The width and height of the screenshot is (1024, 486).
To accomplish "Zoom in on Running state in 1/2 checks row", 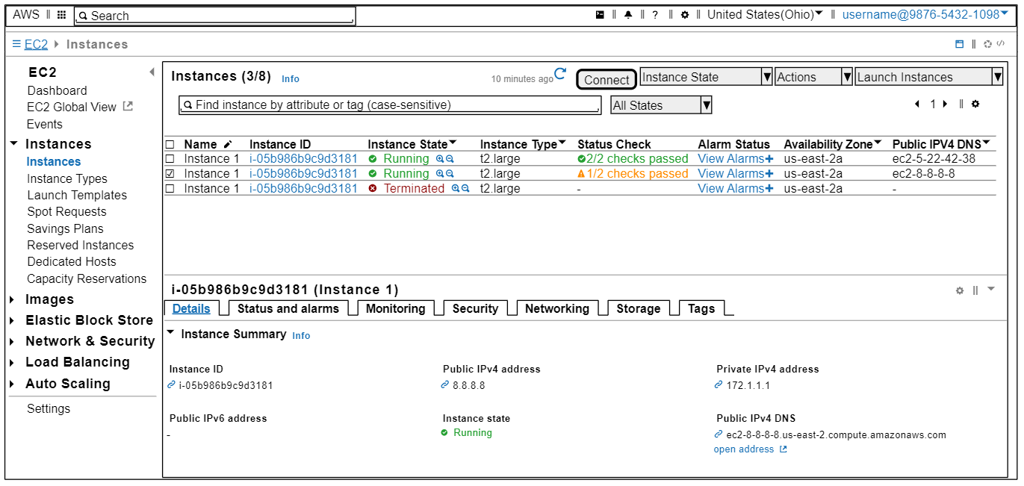I will 440,174.
